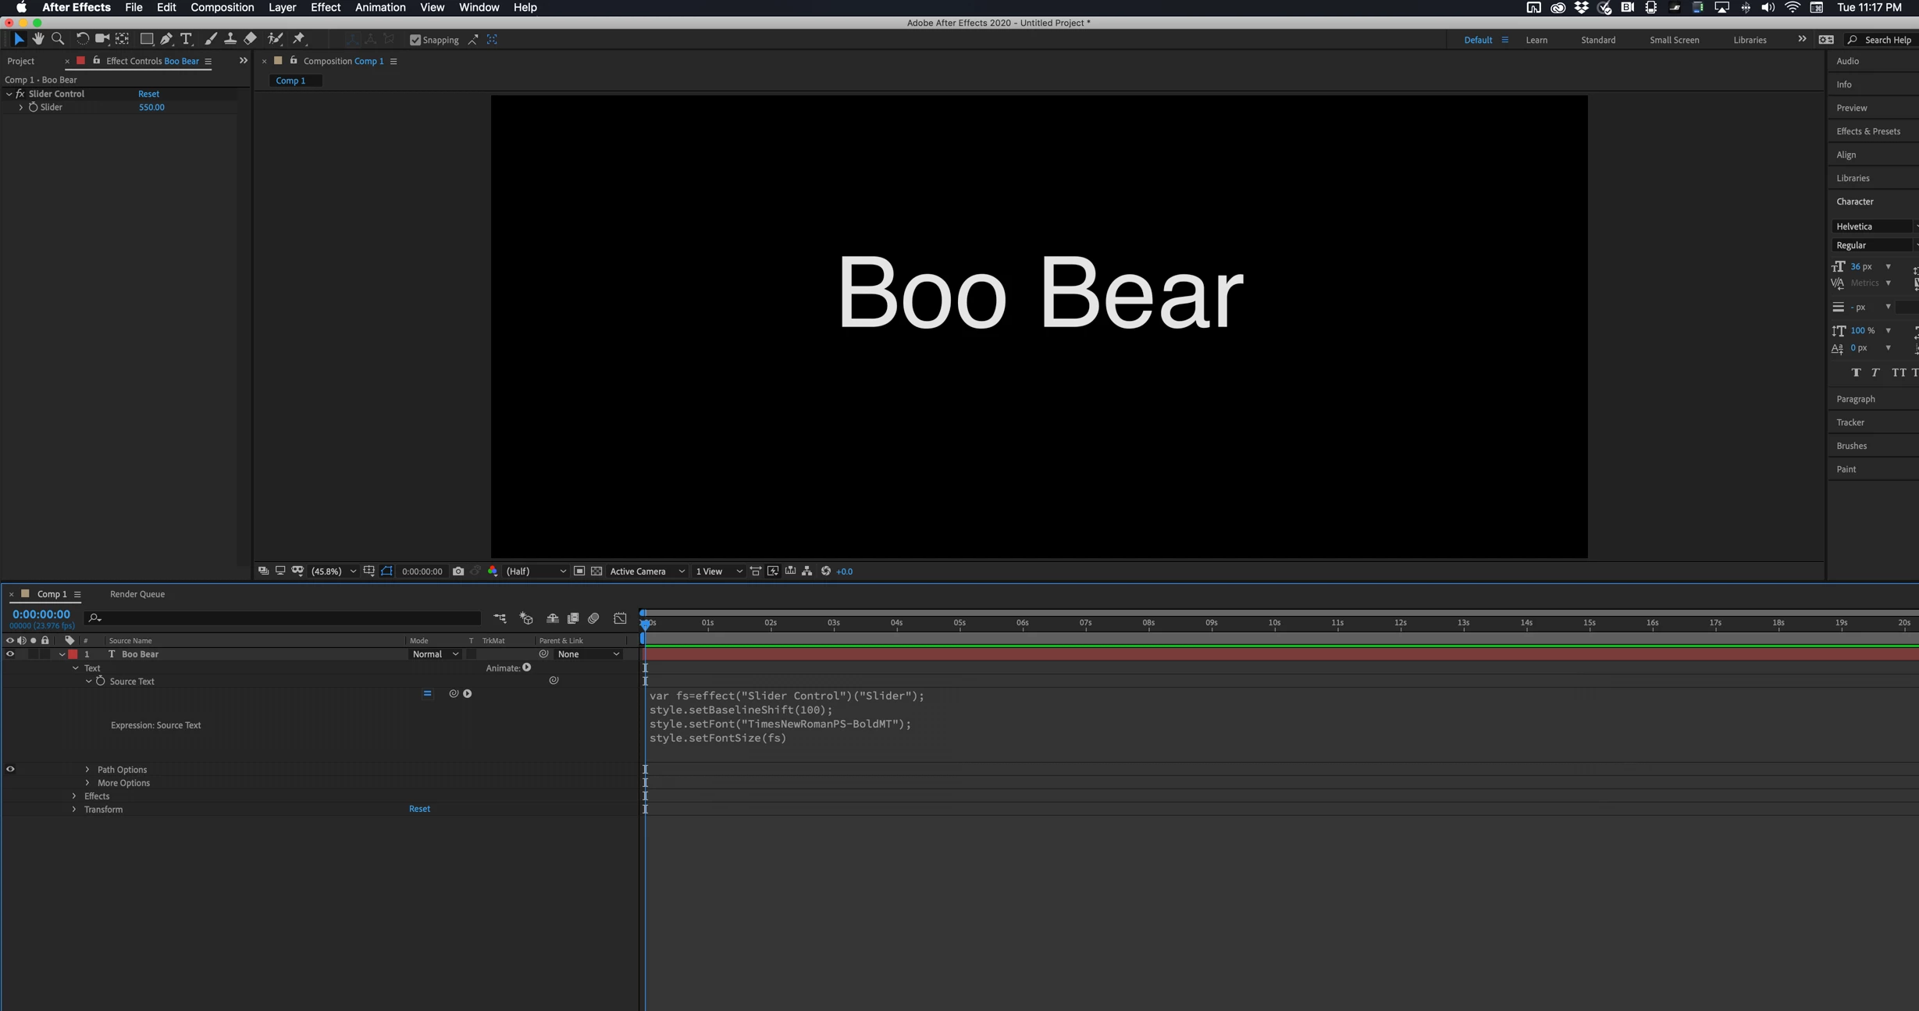
Task: Toggle the Snapping checkbox
Action: (415, 40)
